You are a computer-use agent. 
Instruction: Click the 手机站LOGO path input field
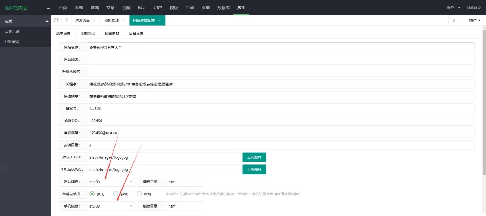point(163,169)
